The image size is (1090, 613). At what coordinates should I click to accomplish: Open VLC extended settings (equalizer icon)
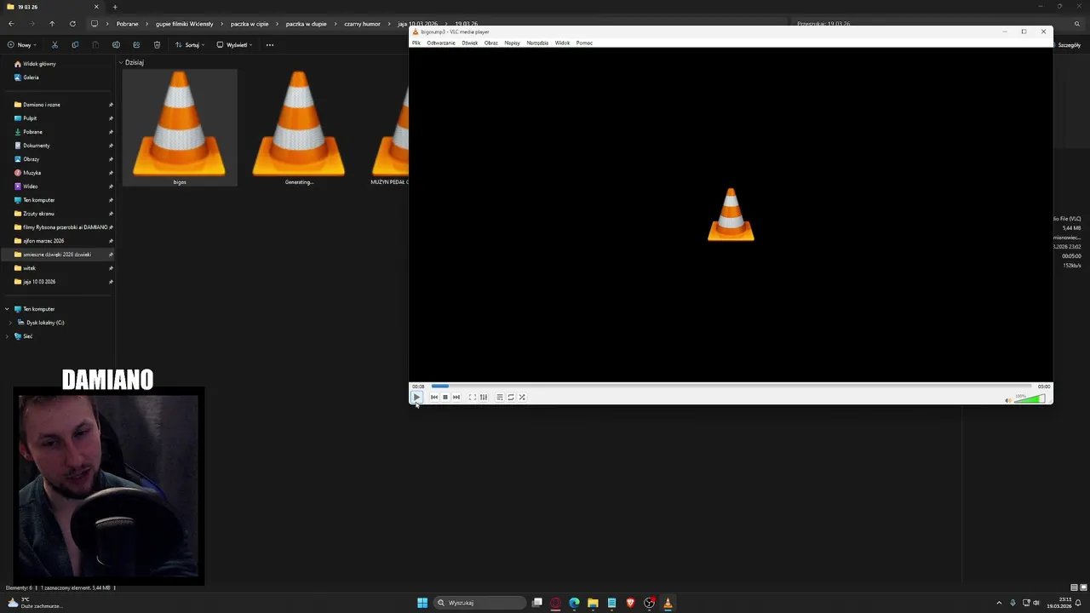[x=484, y=397]
